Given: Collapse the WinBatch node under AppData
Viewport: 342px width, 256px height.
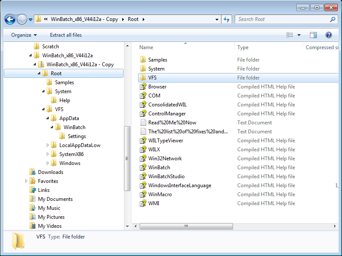Looking at the screenshot, I should [52, 127].
